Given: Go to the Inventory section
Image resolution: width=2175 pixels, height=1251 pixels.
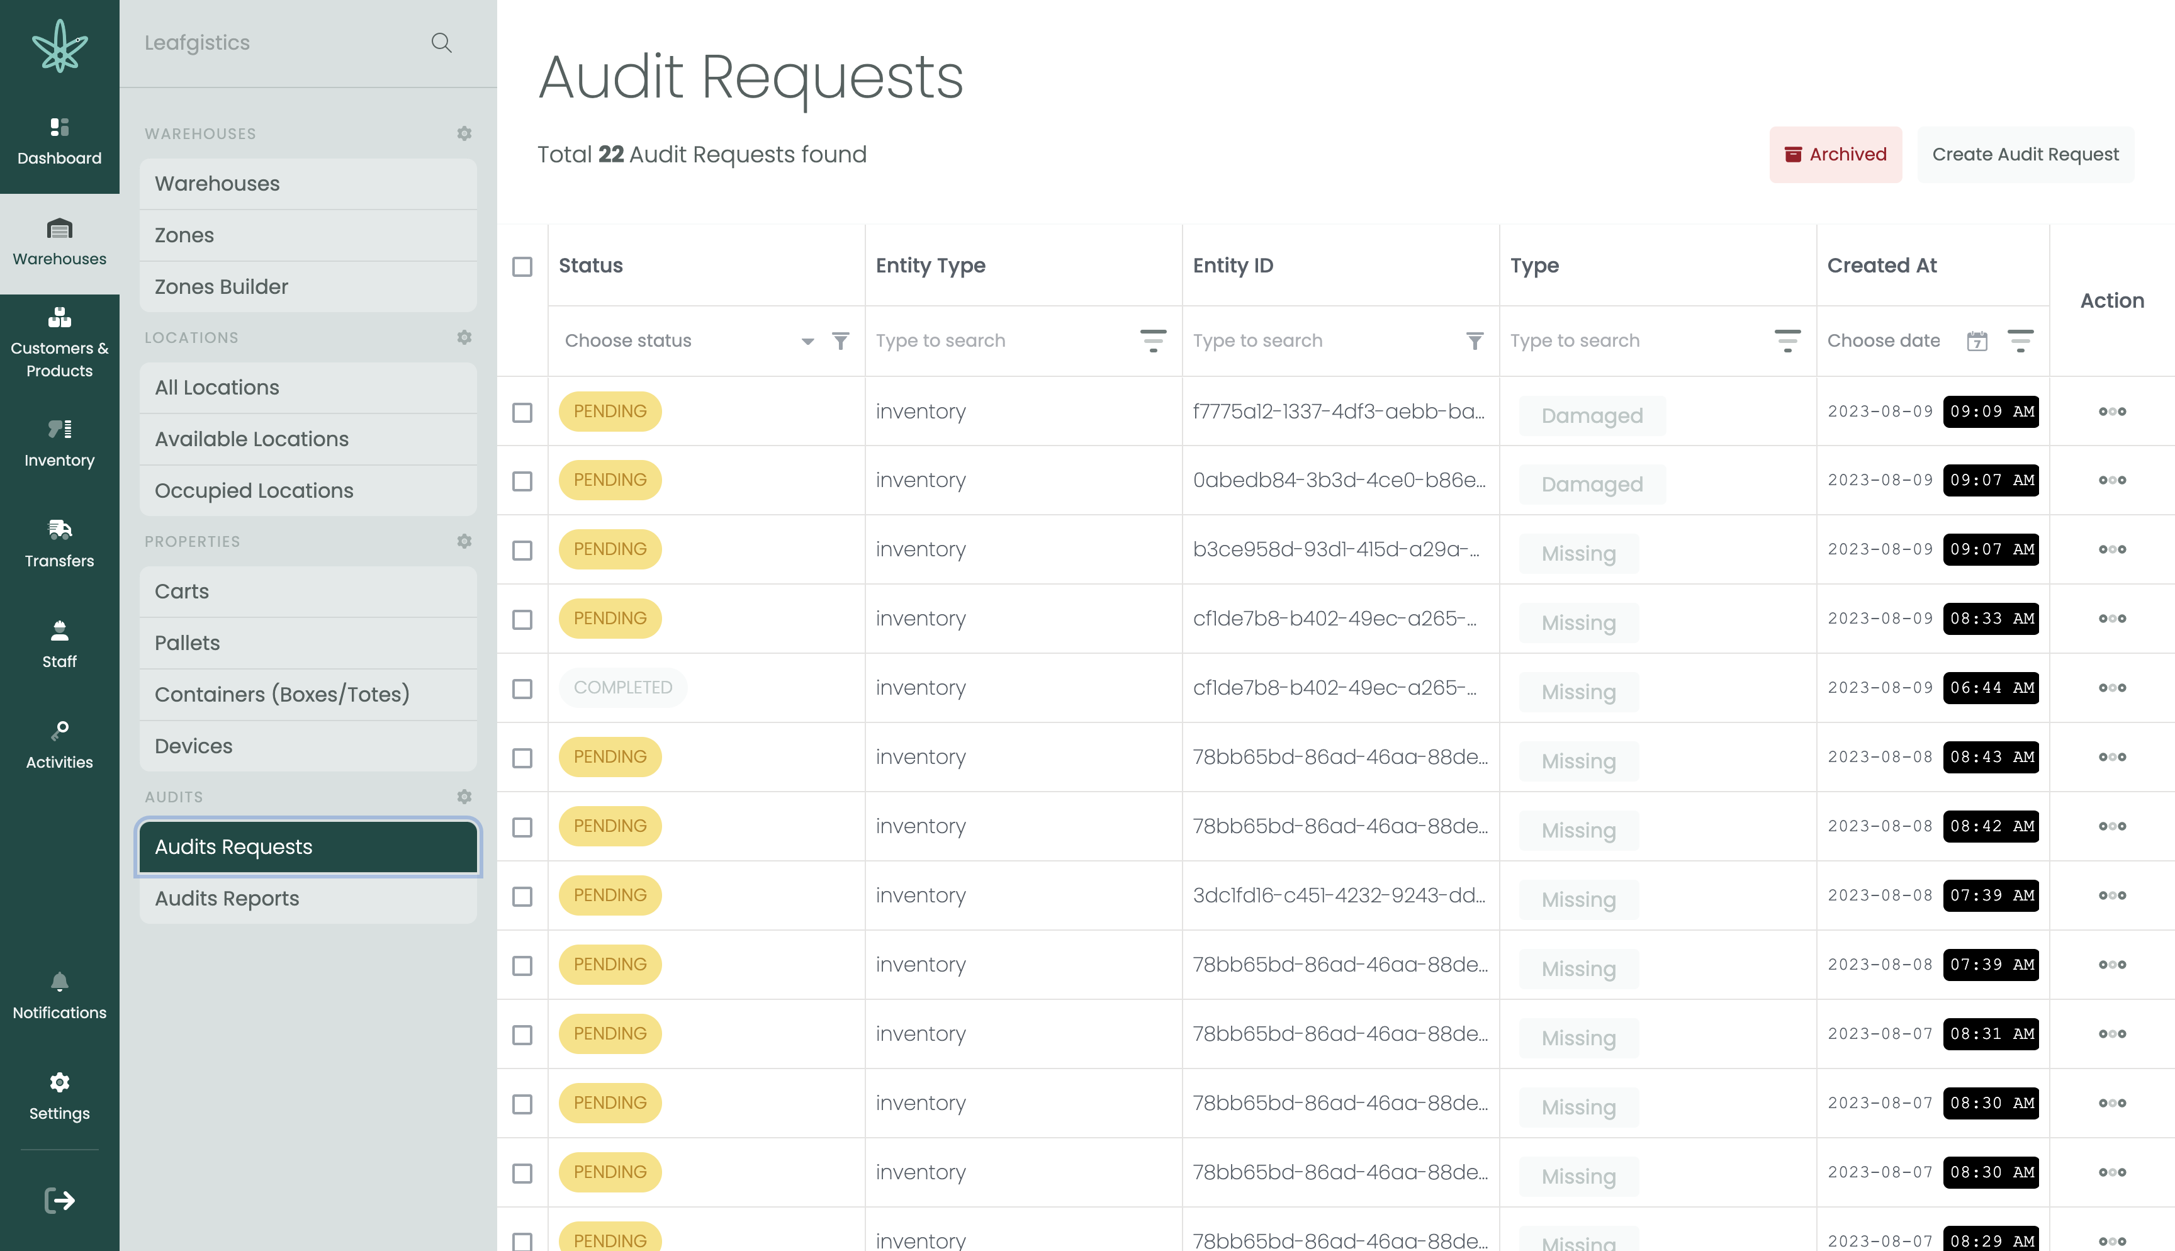Looking at the screenshot, I should pos(59,444).
